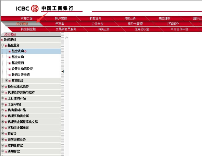
Task: Collapse the left sidebar with black arrow
Action: [x=63, y=71]
